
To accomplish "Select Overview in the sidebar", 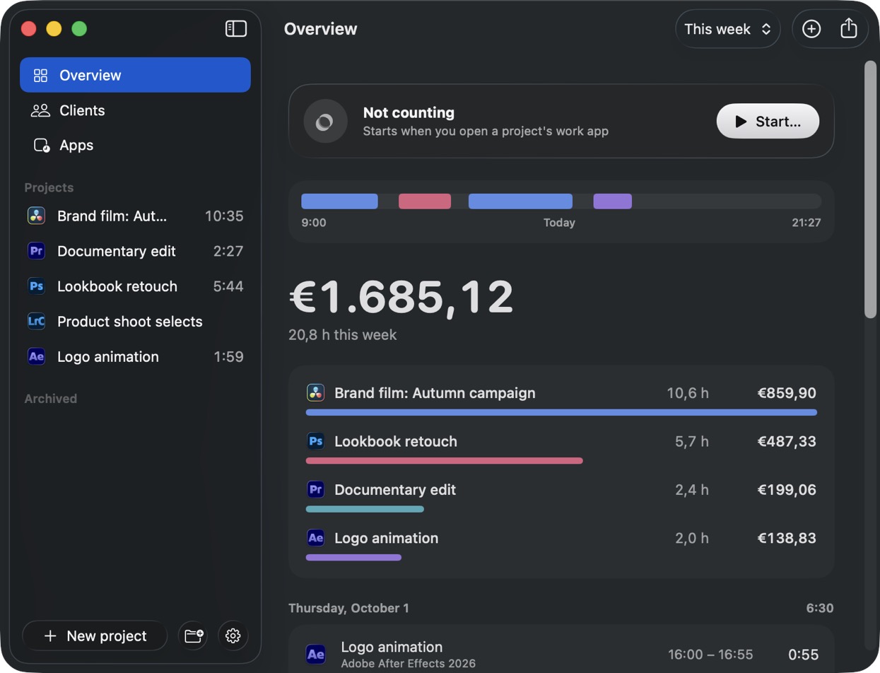I will click(135, 75).
